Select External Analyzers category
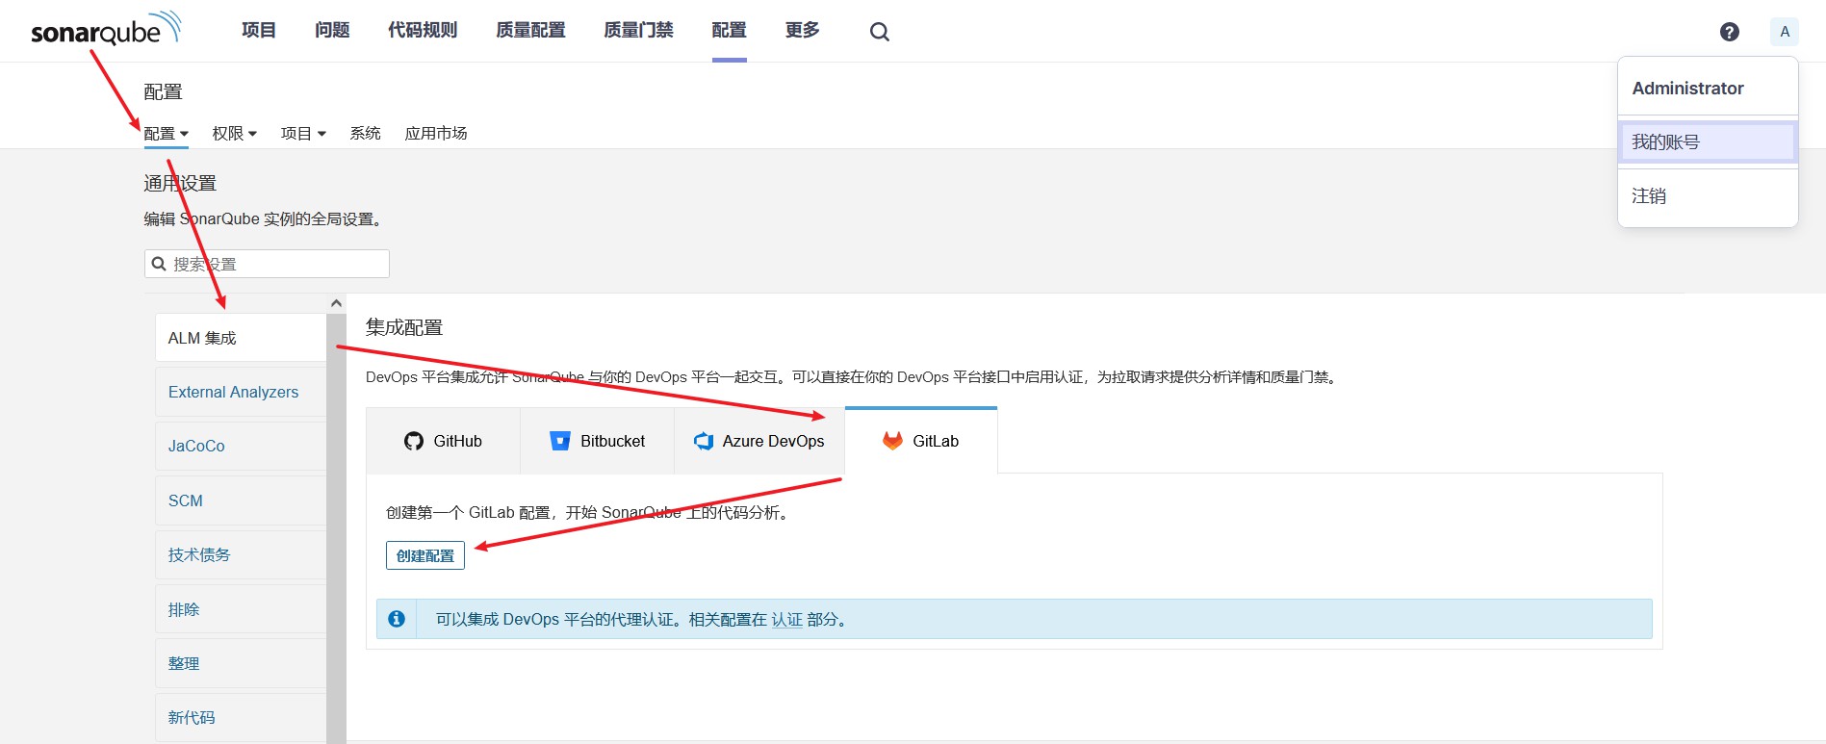This screenshot has width=1826, height=744. pos(241,392)
